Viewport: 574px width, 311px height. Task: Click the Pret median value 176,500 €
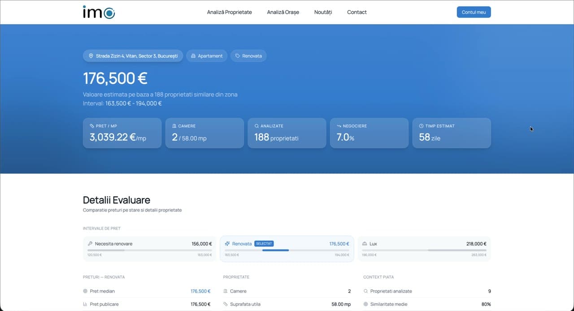(x=200, y=291)
